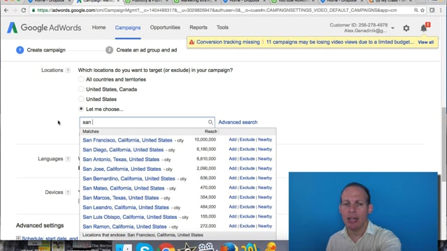The image size is (447, 251).
Task: Select Let me choose radio button
Action: pyautogui.click(x=81, y=109)
